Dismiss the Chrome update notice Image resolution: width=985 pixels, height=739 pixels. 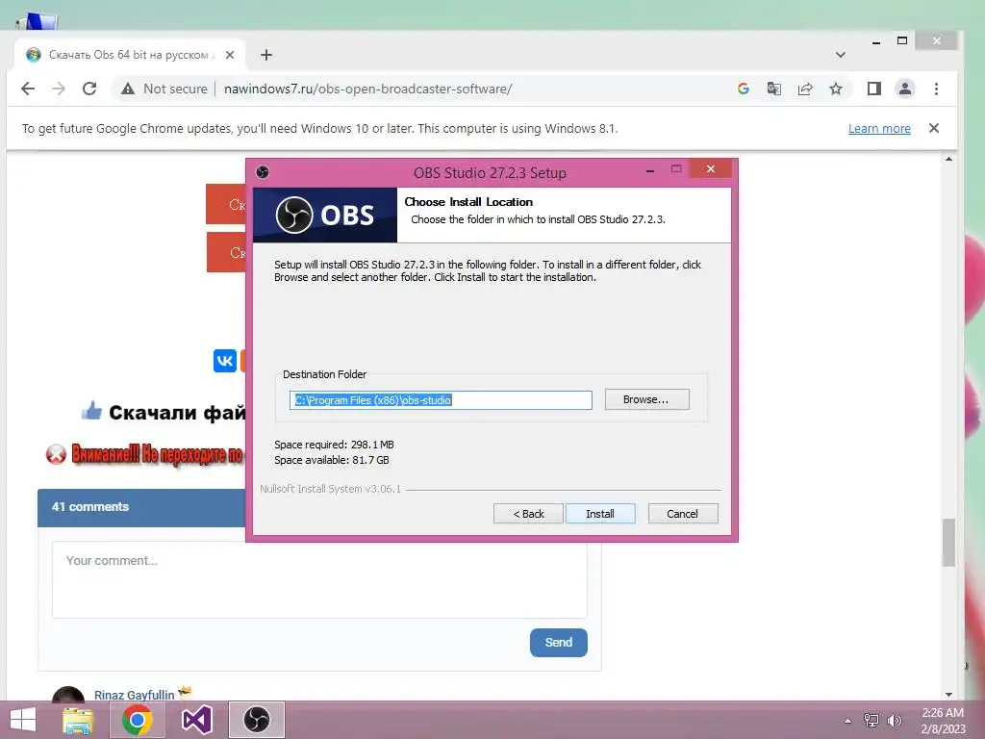pyautogui.click(x=934, y=128)
